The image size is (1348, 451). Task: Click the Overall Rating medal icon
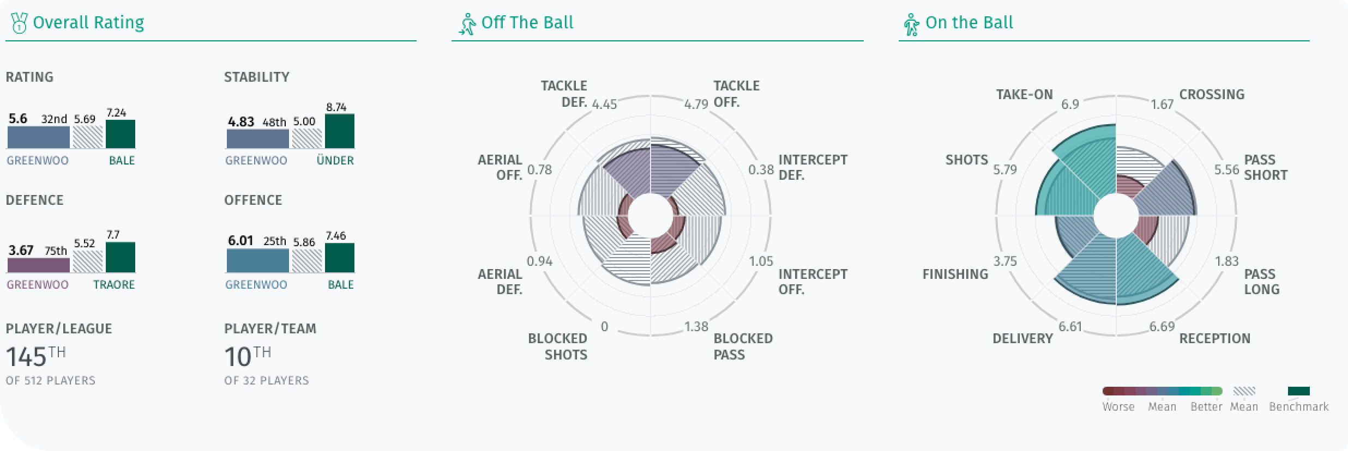tap(19, 23)
